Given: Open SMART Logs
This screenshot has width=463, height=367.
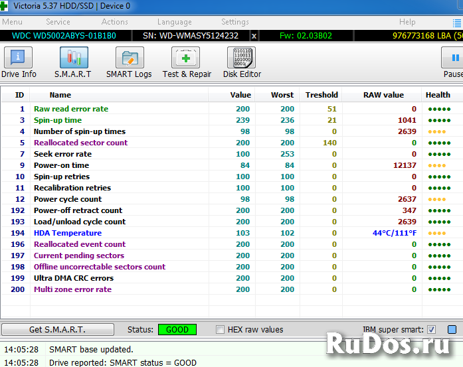Looking at the screenshot, I should 129,63.
